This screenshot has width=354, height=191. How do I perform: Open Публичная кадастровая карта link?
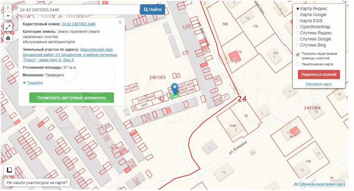(x=321, y=184)
